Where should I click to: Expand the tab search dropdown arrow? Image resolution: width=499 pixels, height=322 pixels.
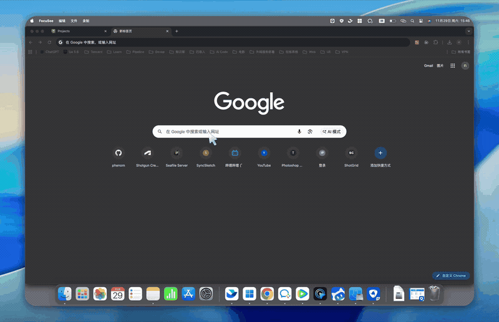click(468, 31)
